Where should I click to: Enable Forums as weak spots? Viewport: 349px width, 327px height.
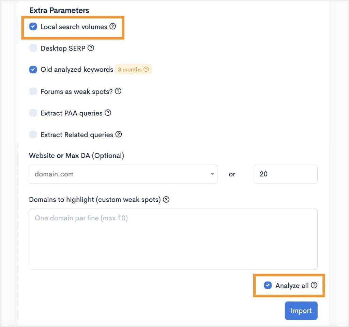[33, 91]
